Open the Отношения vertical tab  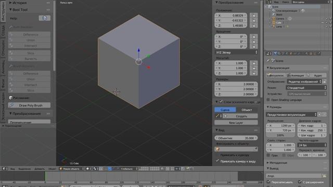[x=3, y=48]
